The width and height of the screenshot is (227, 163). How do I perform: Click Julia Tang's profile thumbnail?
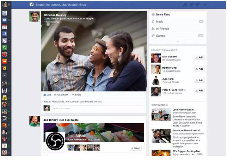coord(156,80)
